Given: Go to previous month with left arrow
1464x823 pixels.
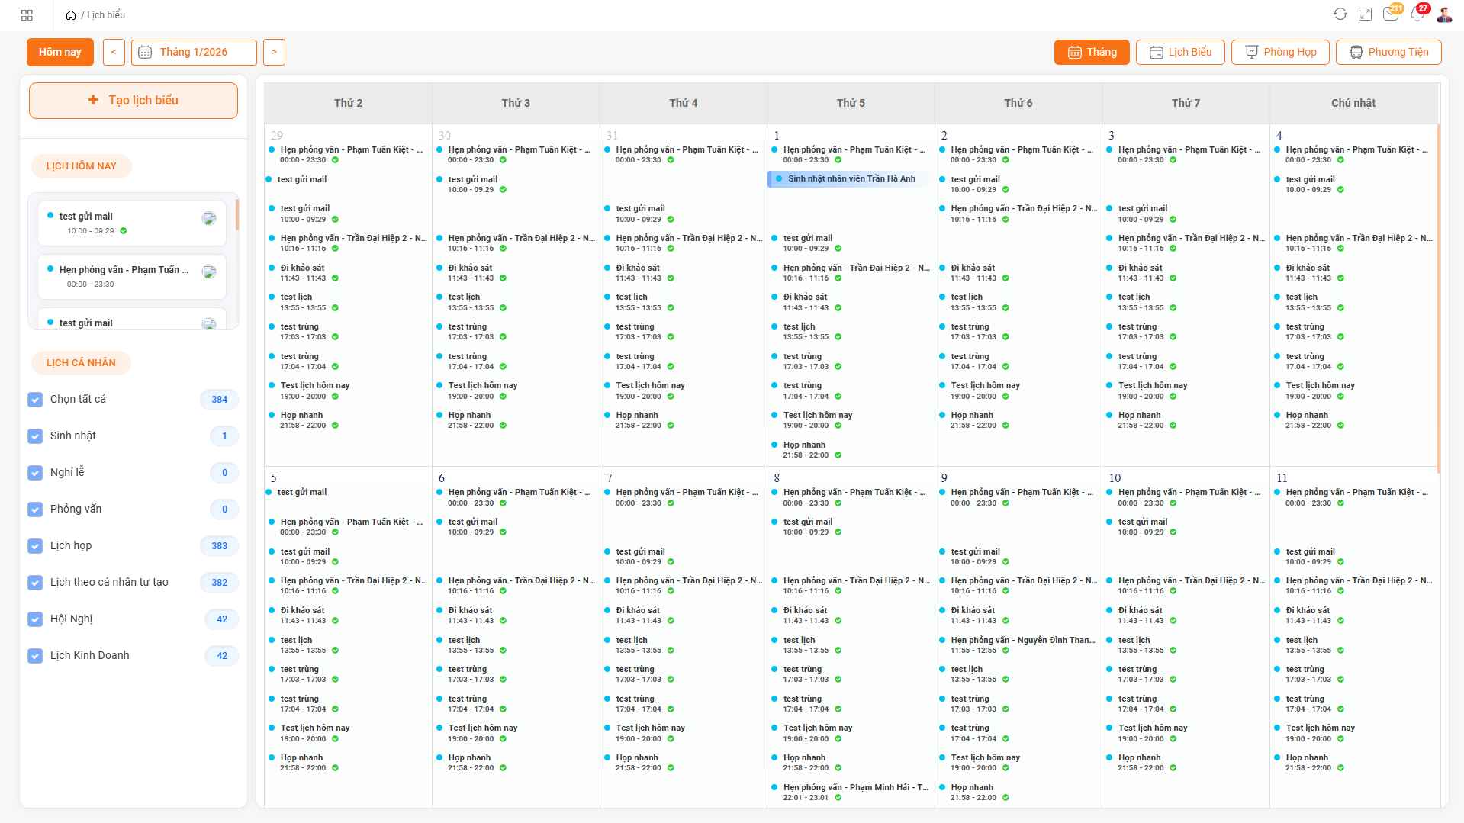Looking at the screenshot, I should 114,53.
